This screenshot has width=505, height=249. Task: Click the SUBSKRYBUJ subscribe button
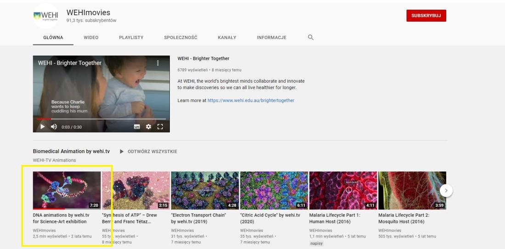coord(426,16)
